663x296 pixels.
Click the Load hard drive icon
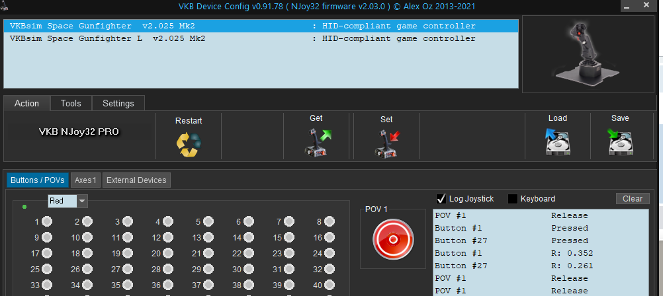[557, 142]
